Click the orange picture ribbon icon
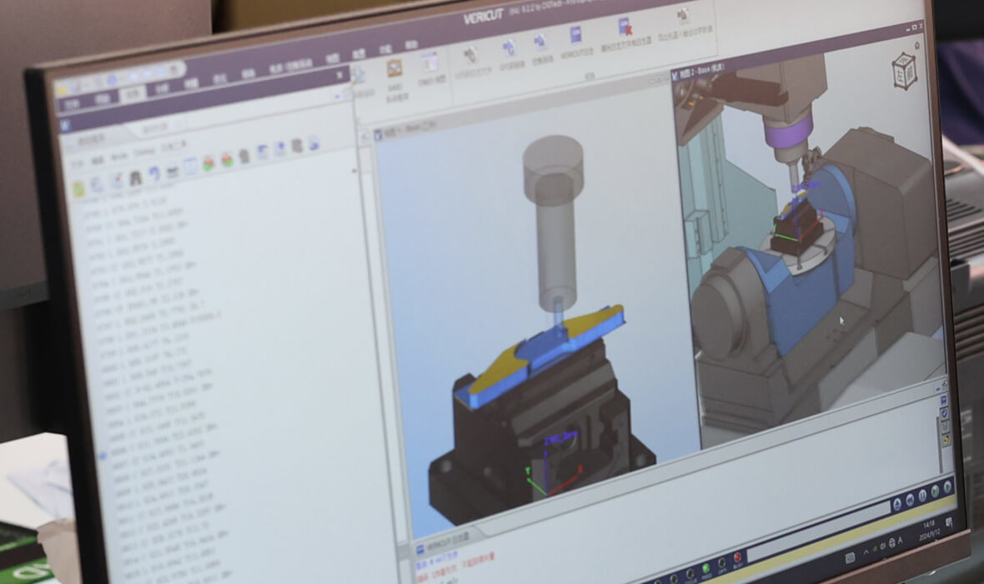Image resolution: width=984 pixels, height=584 pixels. 394,69
